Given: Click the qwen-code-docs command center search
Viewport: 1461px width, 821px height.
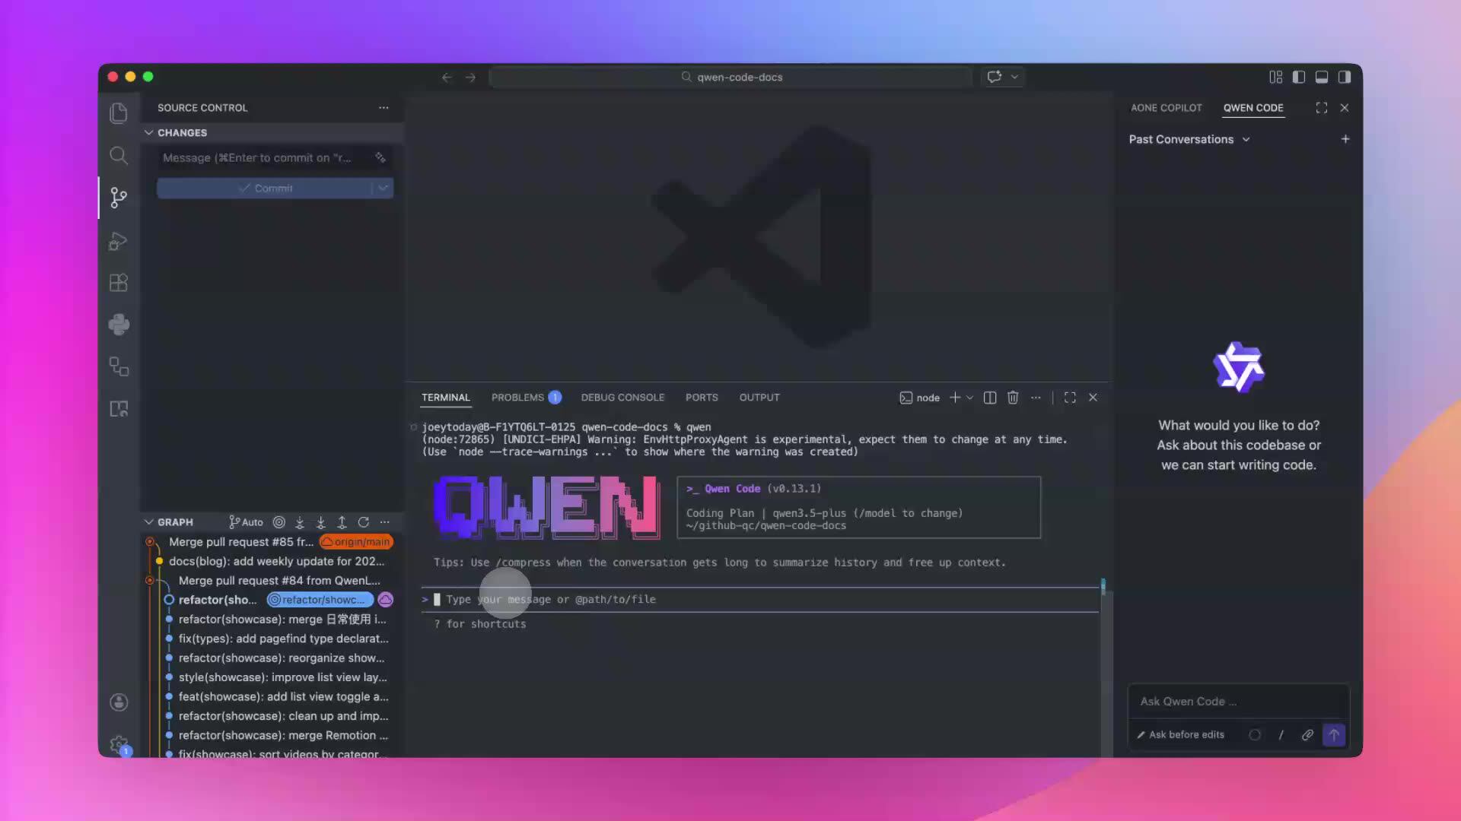Looking at the screenshot, I should (x=730, y=77).
